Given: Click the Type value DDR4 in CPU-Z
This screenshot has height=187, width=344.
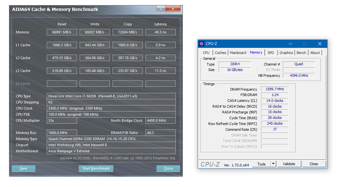Looking at the screenshot, I should pos(235,64).
